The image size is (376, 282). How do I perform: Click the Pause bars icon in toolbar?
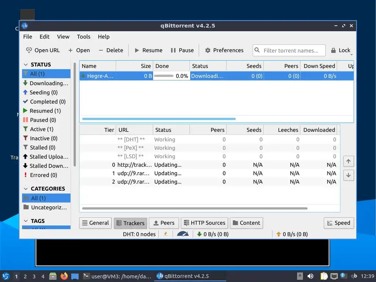[173, 50]
